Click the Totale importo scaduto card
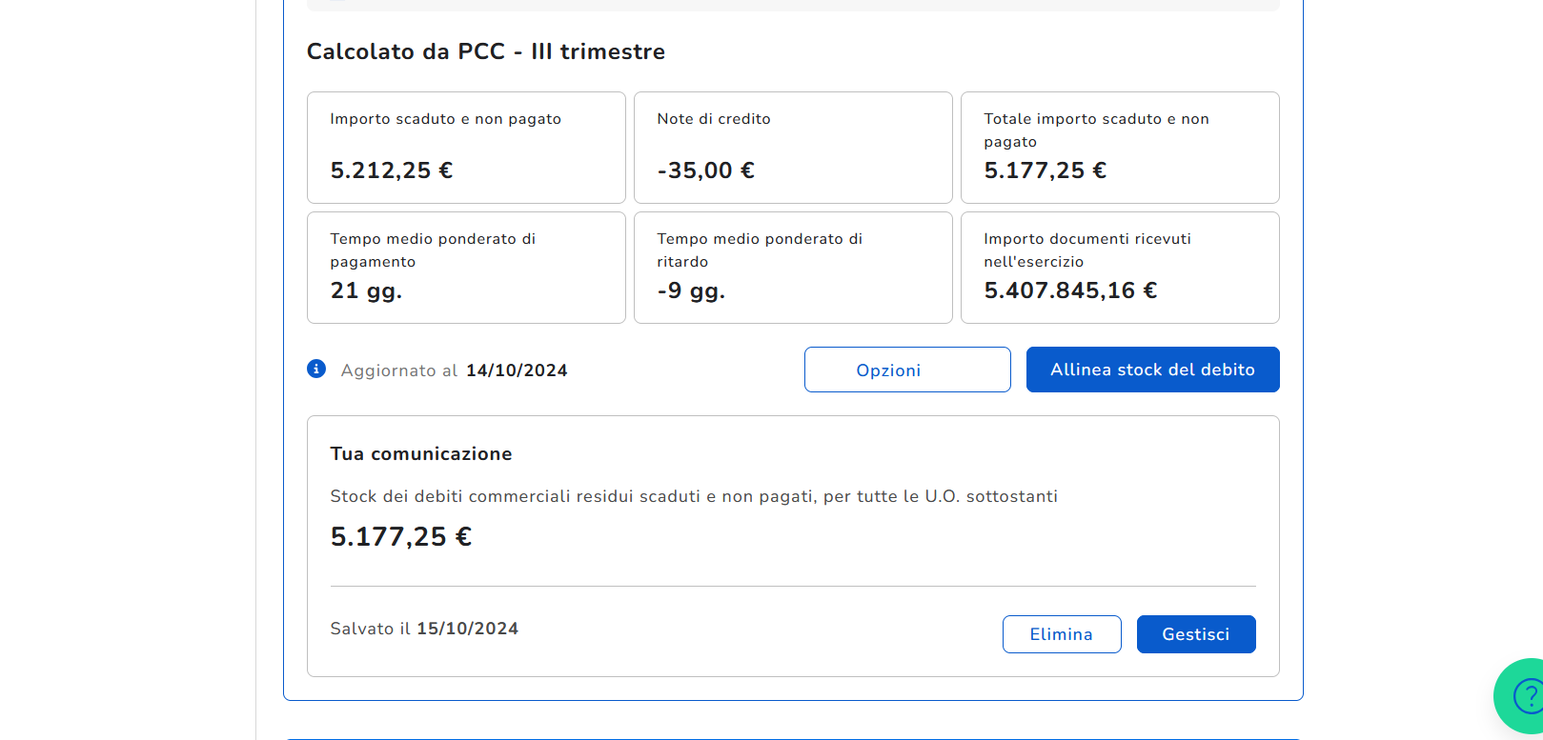Screen dimensions: 1543x740 coord(1119,148)
